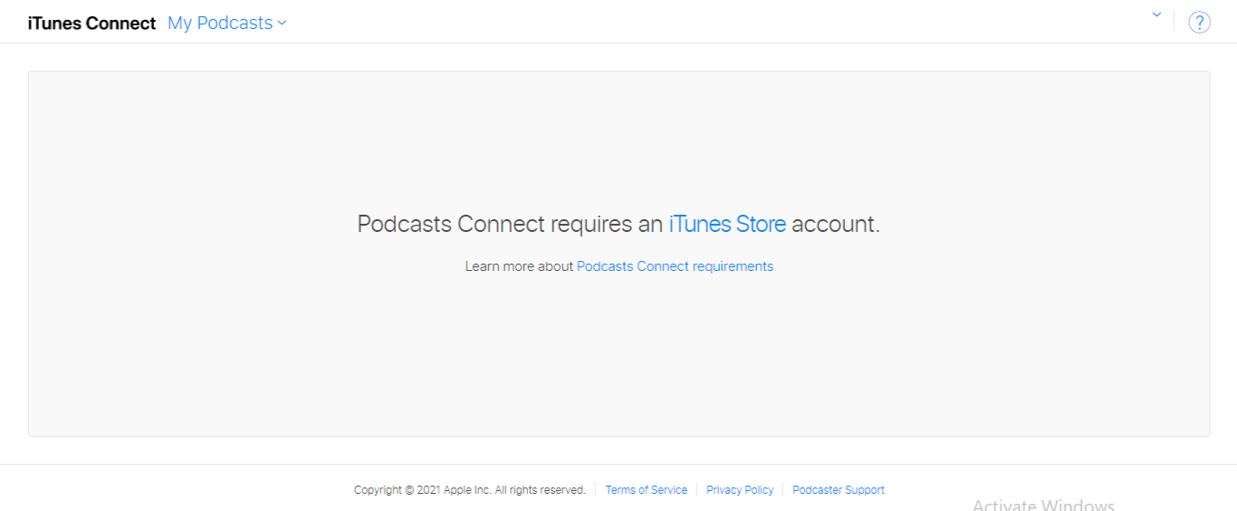The image size is (1237, 511).
Task: Click the Apple Inc. copyright text
Action: pyautogui.click(x=470, y=490)
